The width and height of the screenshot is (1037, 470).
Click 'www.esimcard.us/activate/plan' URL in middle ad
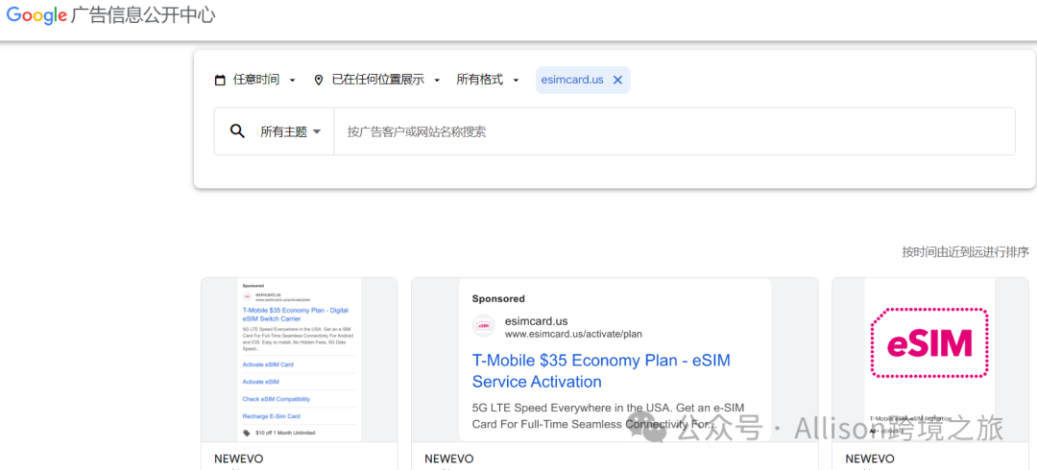[573, 334]
